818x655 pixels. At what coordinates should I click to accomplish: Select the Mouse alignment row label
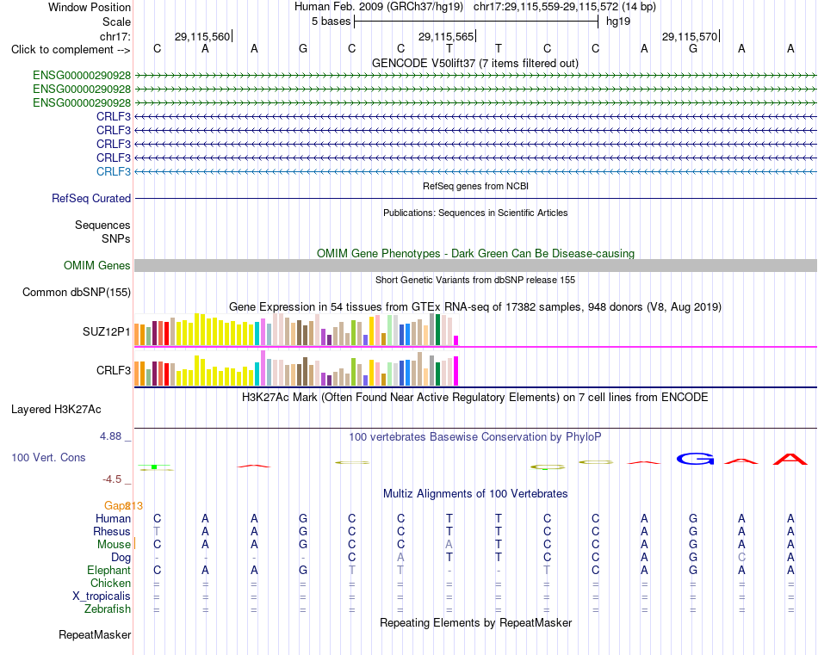coord(114,545)
